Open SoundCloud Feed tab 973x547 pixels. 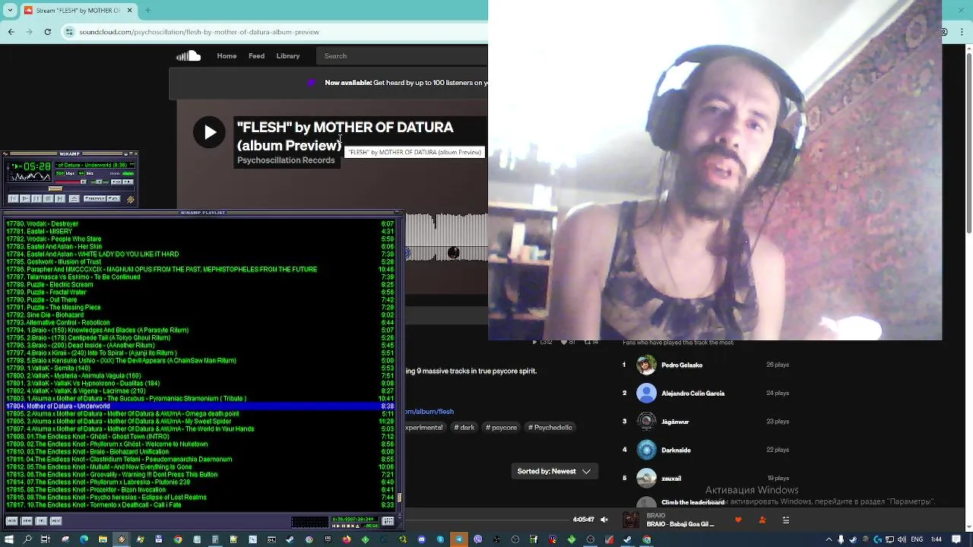[x=256, y=55]
